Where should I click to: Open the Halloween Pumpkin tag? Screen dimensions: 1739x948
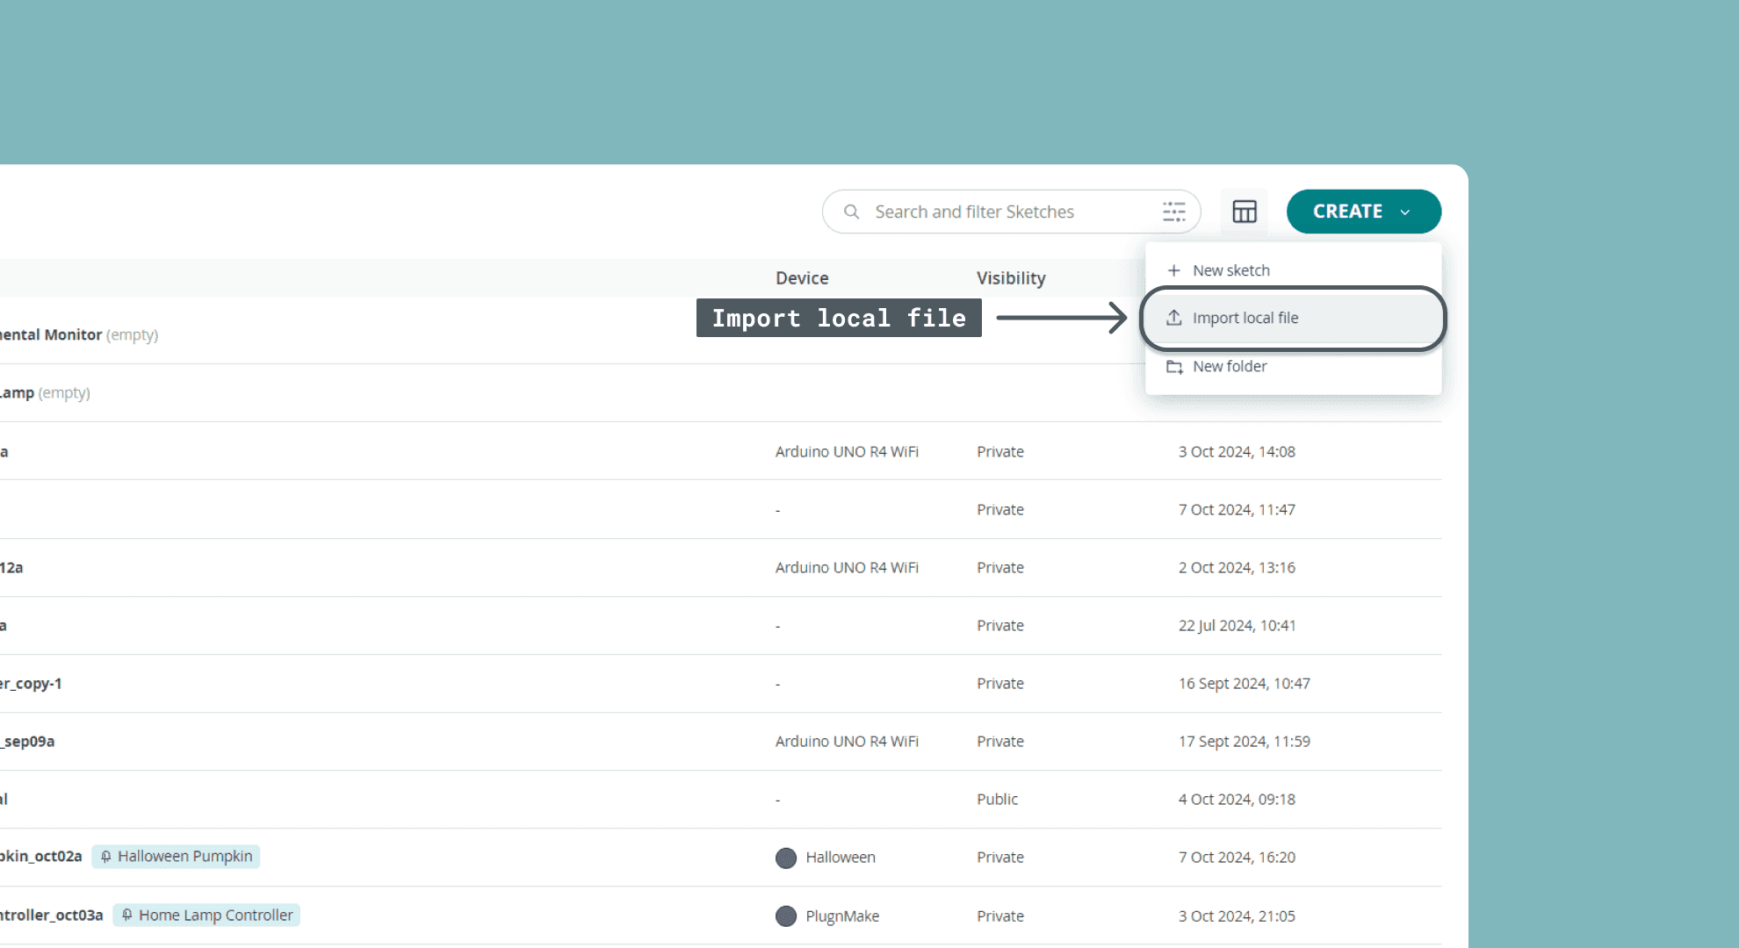[176, 856]
